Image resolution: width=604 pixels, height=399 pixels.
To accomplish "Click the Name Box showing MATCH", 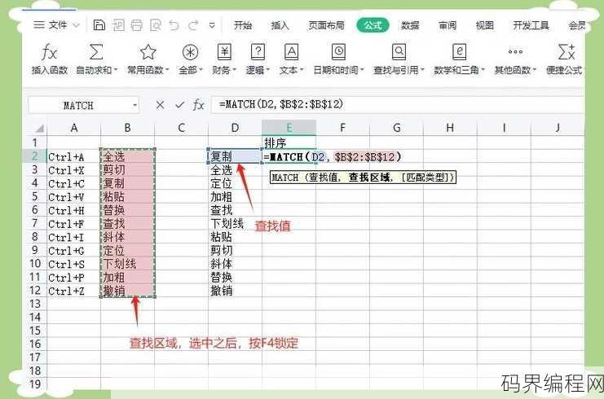I will point(78,105).
